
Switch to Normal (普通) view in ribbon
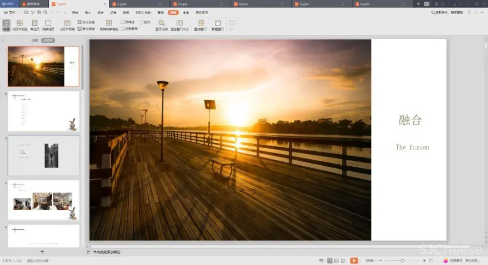pos(6,25)
